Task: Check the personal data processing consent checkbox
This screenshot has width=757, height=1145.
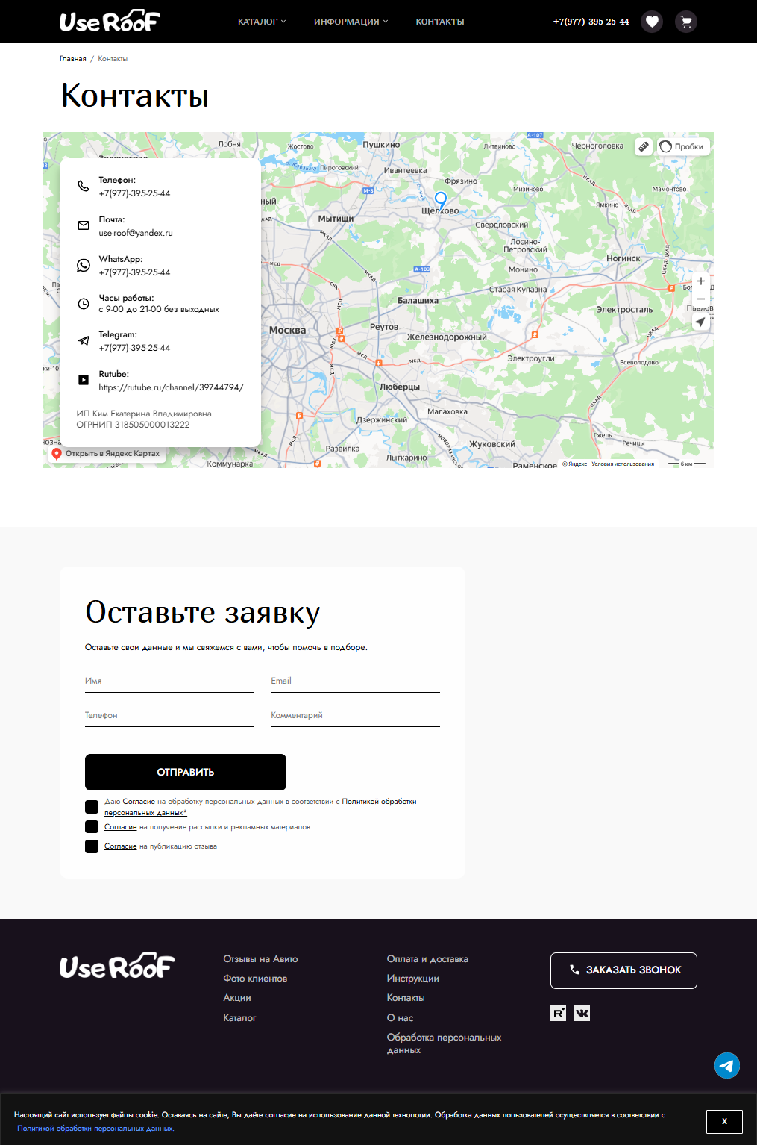Action: click(x=92, y=806)
